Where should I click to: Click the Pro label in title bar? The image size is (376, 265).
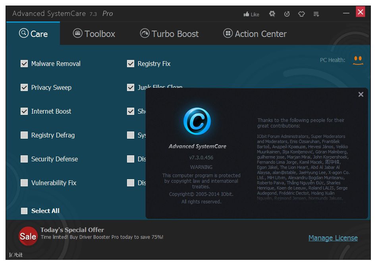[108, 14]
